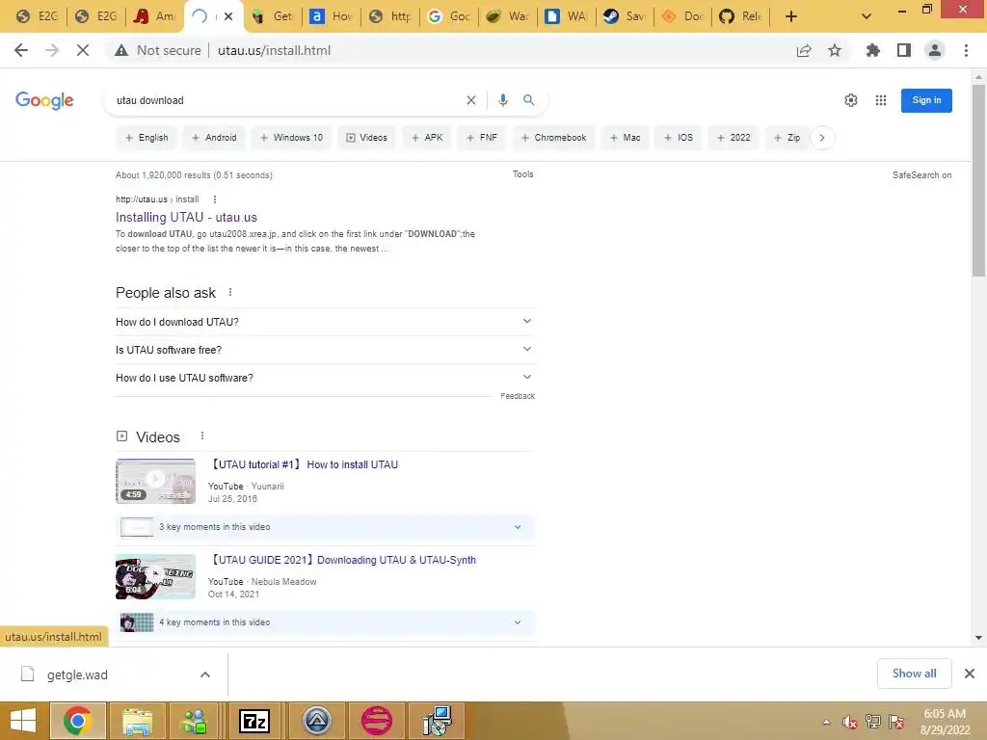Open People also ask options menu
The width and height of the screenshot is (987, 740).
[x=230, y=292]
